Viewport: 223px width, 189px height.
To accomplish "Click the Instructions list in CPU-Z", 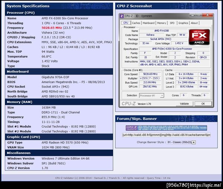I will coord(174,63).
